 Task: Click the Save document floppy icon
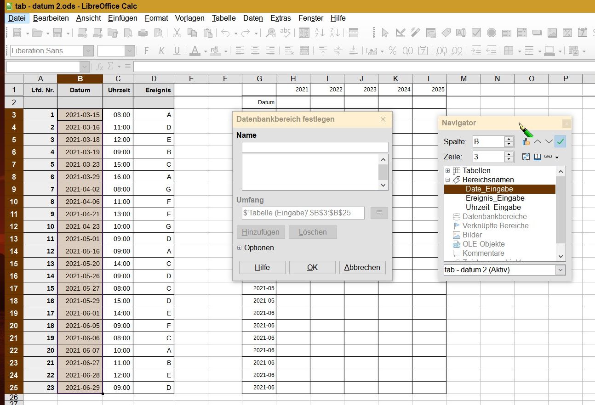click(57, 33)
